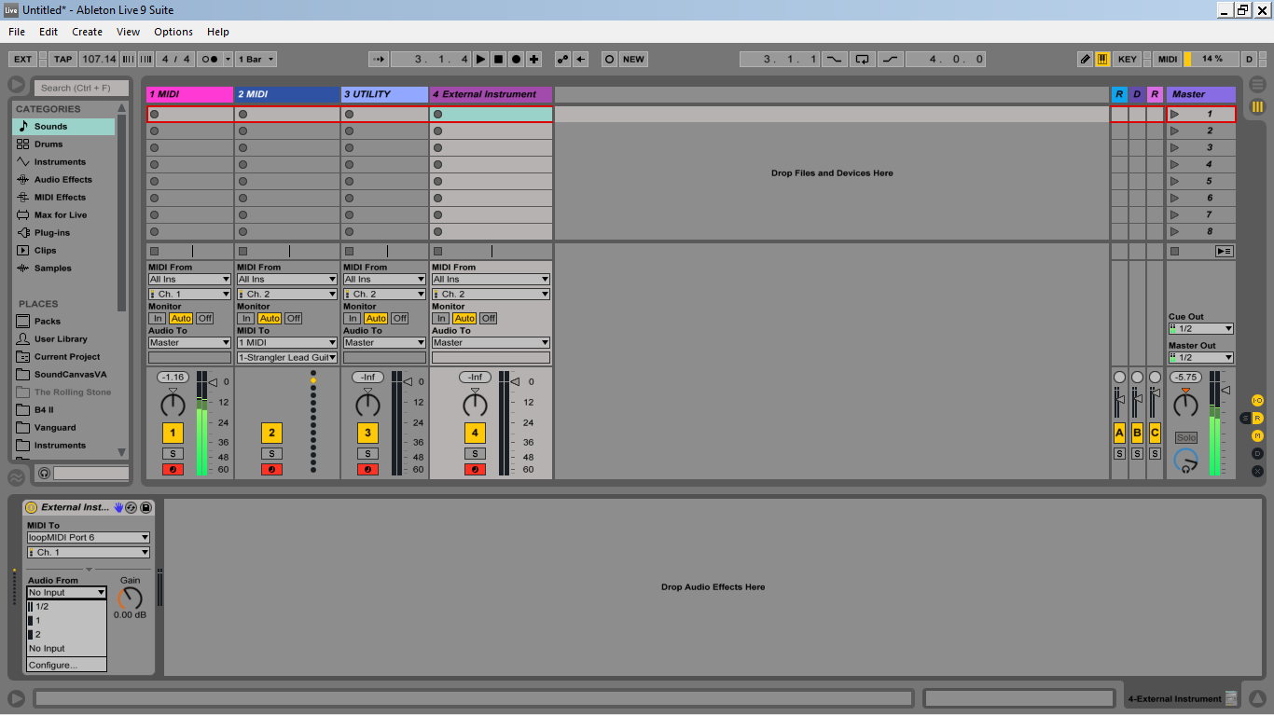Select Sounds category in browser
This screenshot has height=716, width=1274.
(x=63, y=127)
